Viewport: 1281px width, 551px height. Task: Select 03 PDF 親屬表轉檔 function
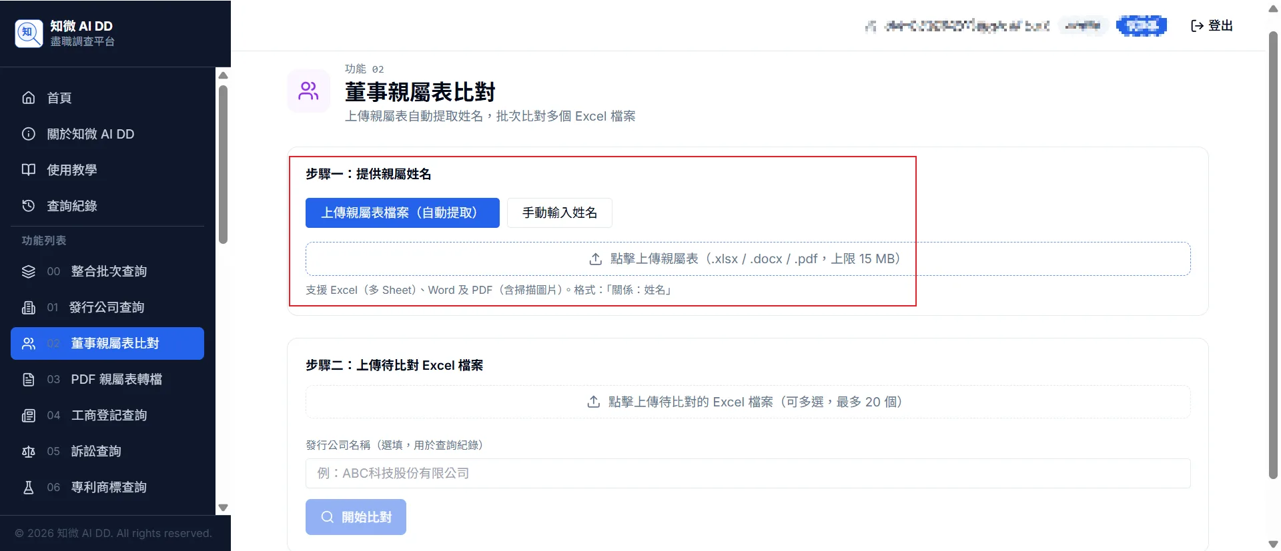point(107,379)
